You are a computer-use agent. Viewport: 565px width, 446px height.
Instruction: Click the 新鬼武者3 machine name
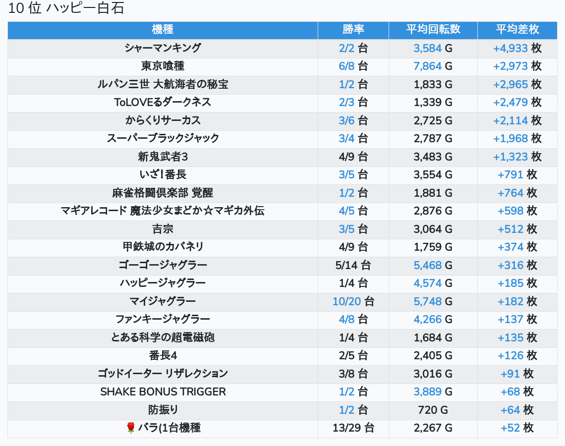coord(163,157)
